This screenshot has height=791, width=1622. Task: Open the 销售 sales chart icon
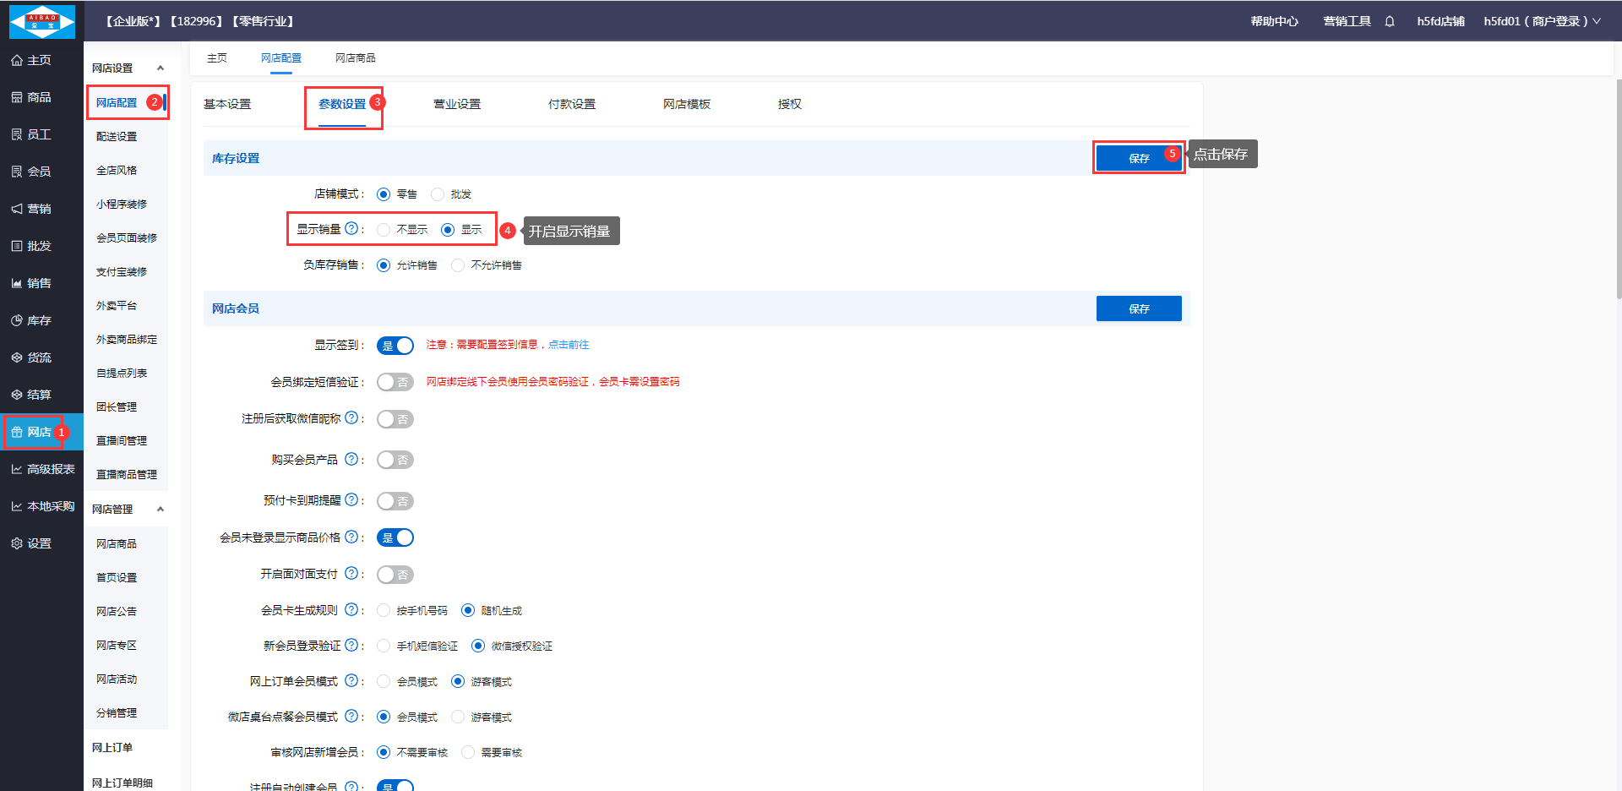click(x=17, y=283)
